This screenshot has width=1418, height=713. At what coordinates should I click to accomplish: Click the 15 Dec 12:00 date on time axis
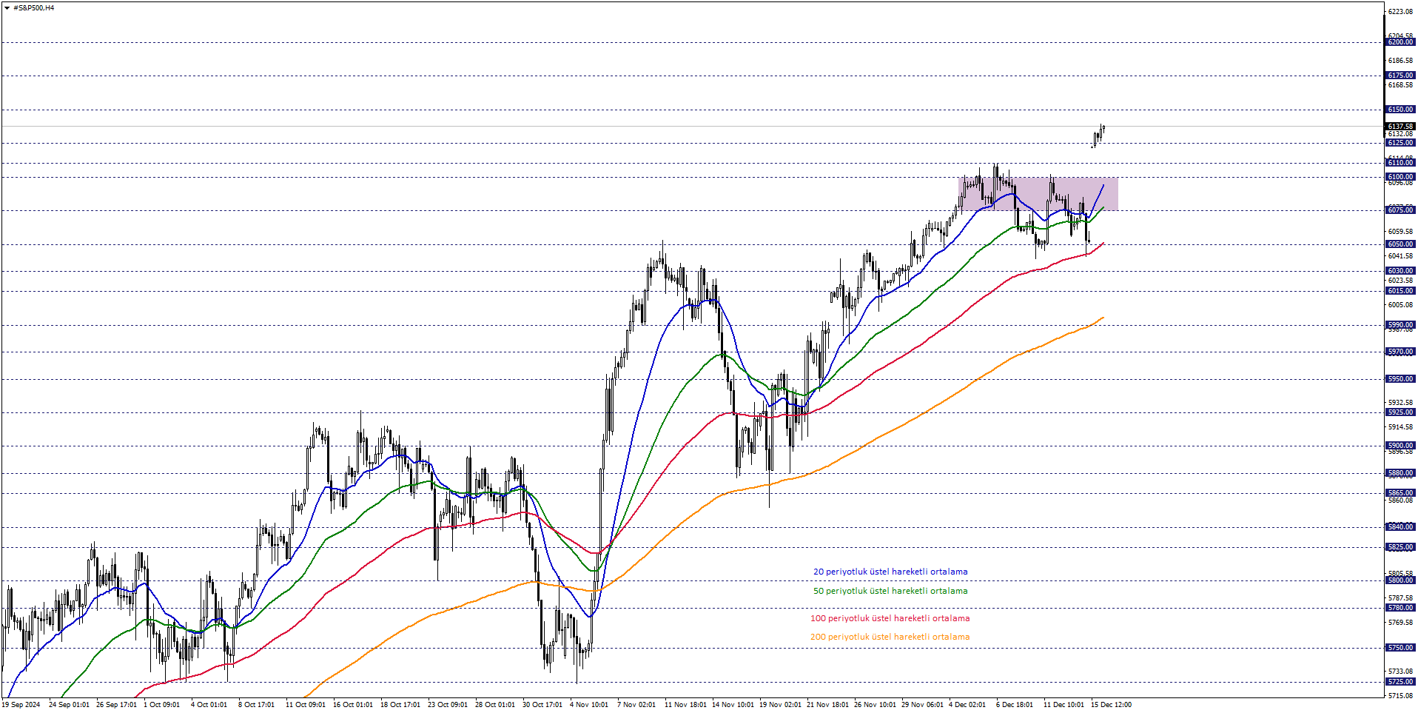pyautogui.click(x=1111, y=705)
